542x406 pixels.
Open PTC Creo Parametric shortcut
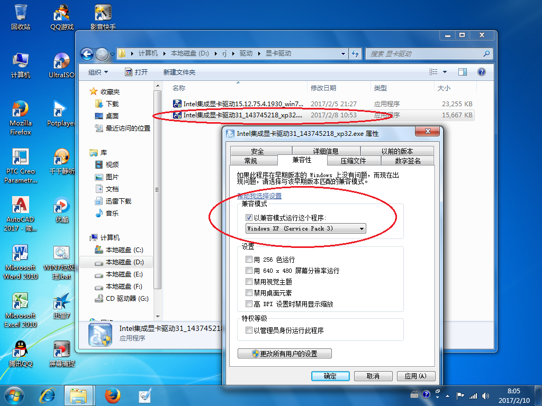tap(21, 165)
